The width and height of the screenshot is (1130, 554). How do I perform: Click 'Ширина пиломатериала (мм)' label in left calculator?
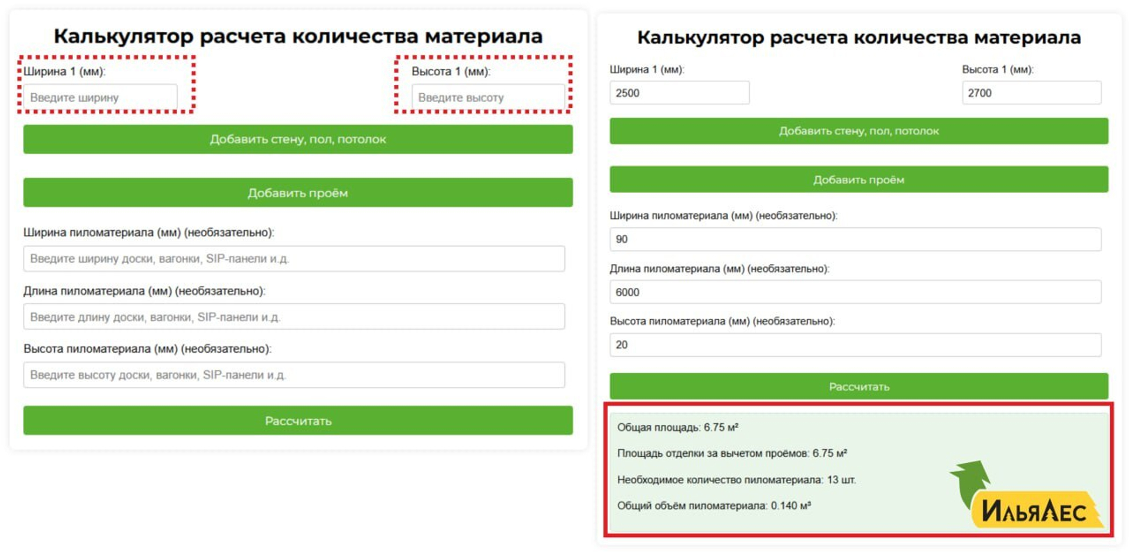point(149,233)
